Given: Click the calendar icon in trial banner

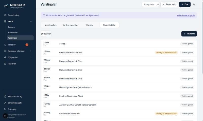Looking at the screenshot, I should pos(44,15).
